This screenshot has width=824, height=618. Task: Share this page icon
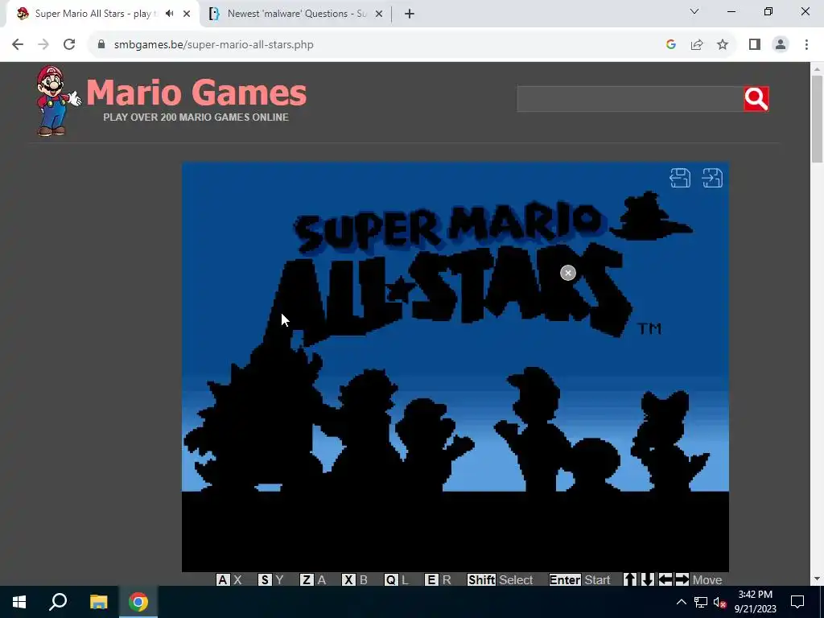coord(697,45)
